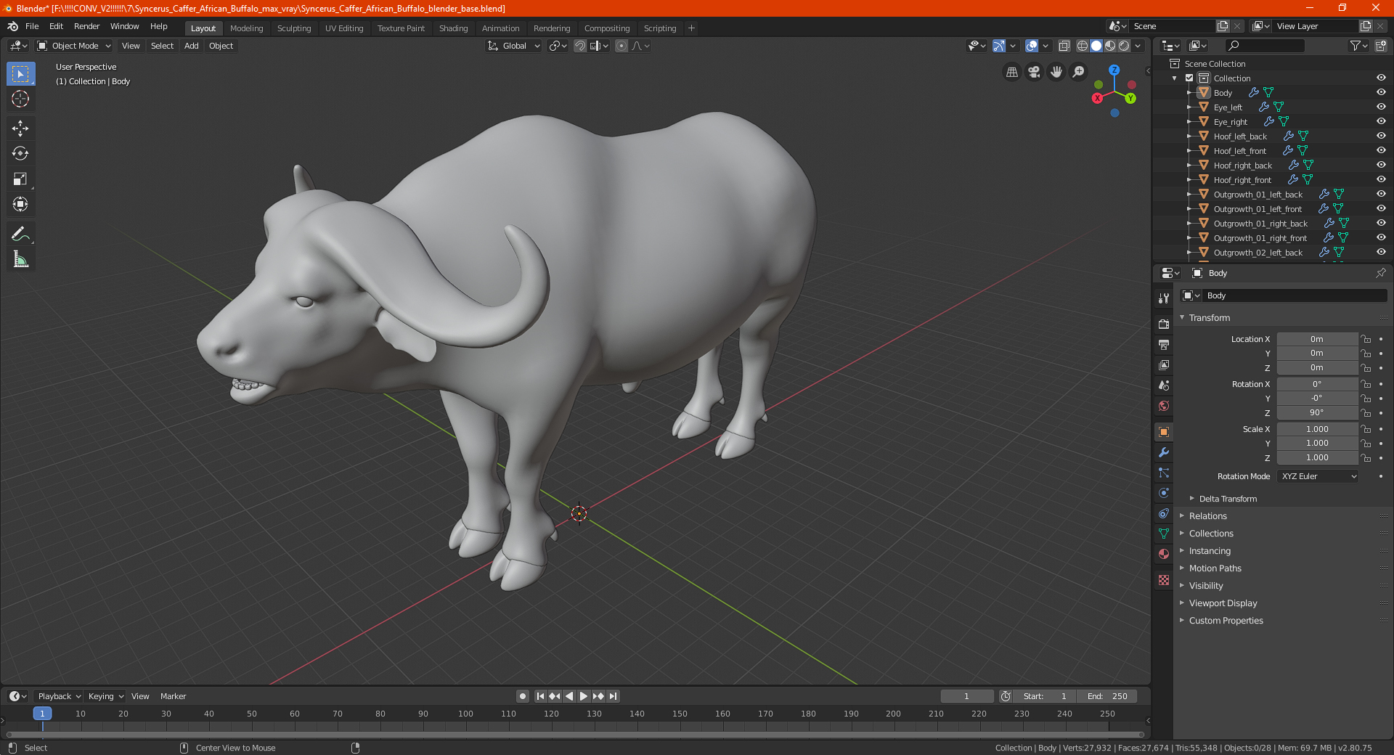Open the Particles properties tab
This screenshot has height=755, width=1394.
pyautogui.click(x=1164, y=473)
